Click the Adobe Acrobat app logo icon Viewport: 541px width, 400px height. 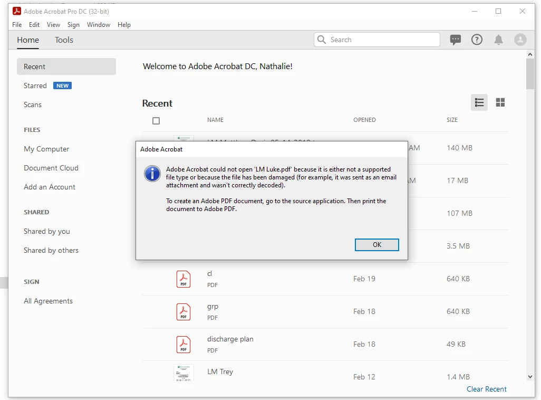tap(16, 11)
